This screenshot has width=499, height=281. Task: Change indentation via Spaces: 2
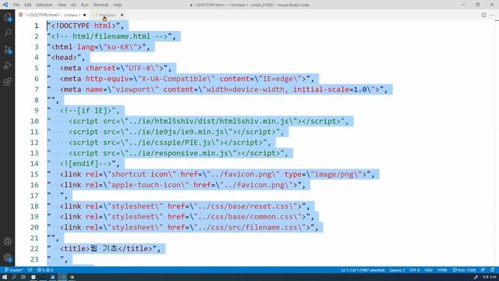coord(397,270)
